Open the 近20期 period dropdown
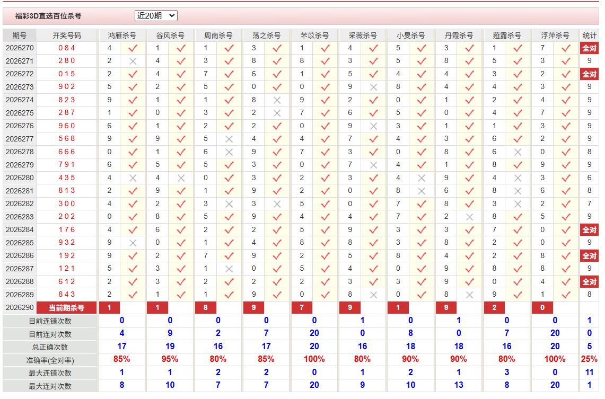605x399 pixels. coord(156,16)
